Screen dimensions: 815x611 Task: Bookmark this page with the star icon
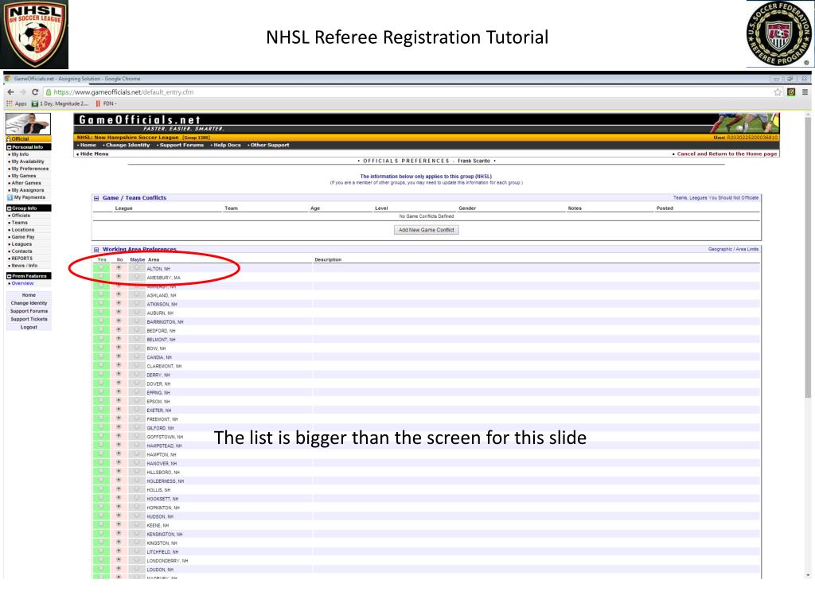click(778, 92)
